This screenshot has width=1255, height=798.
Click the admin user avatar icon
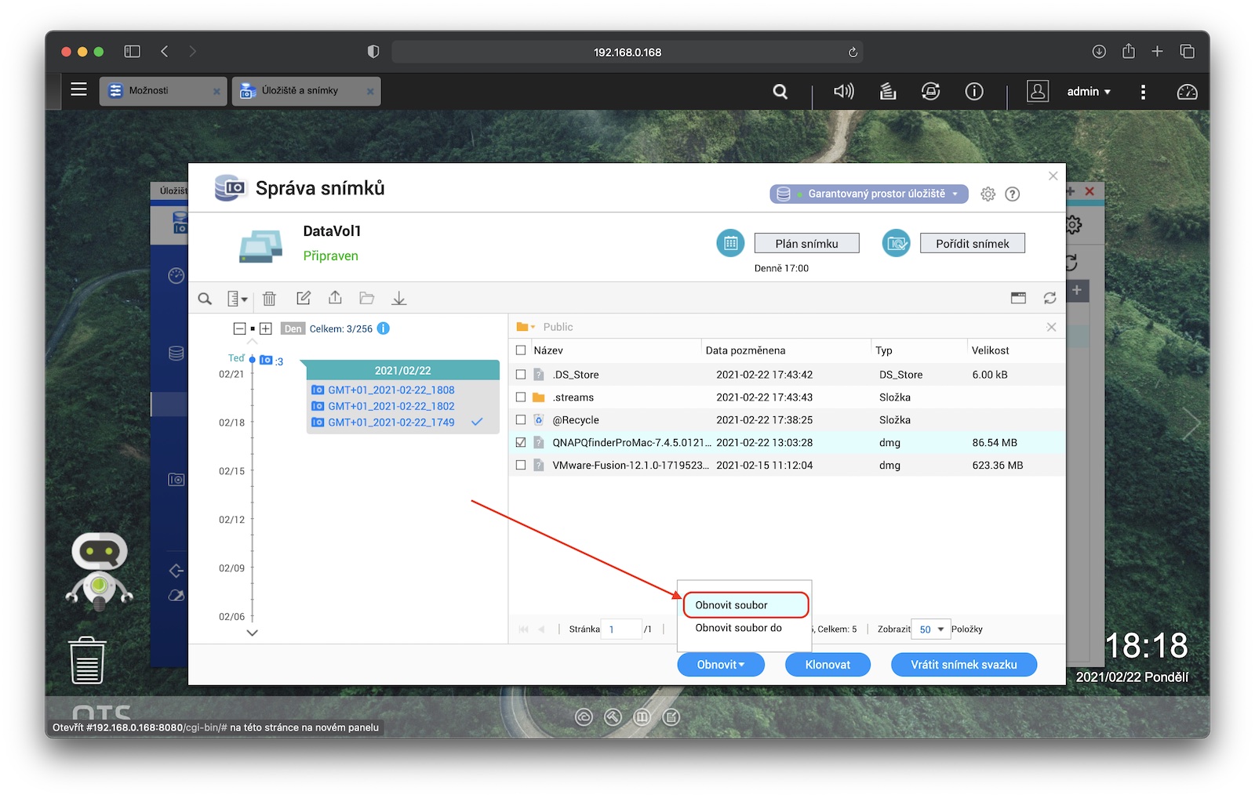coord(1038,92)
